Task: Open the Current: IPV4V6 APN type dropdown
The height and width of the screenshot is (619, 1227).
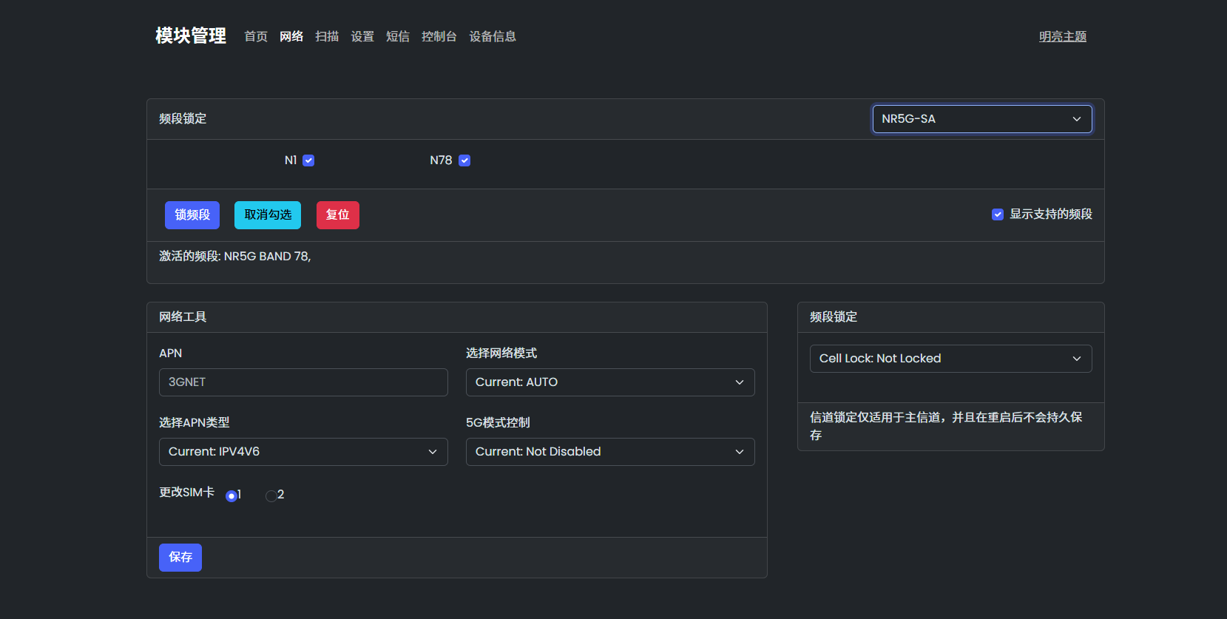Action: coord(303,452)
